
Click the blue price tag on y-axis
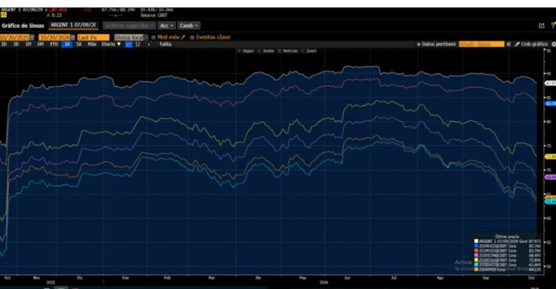coord(550,104)
